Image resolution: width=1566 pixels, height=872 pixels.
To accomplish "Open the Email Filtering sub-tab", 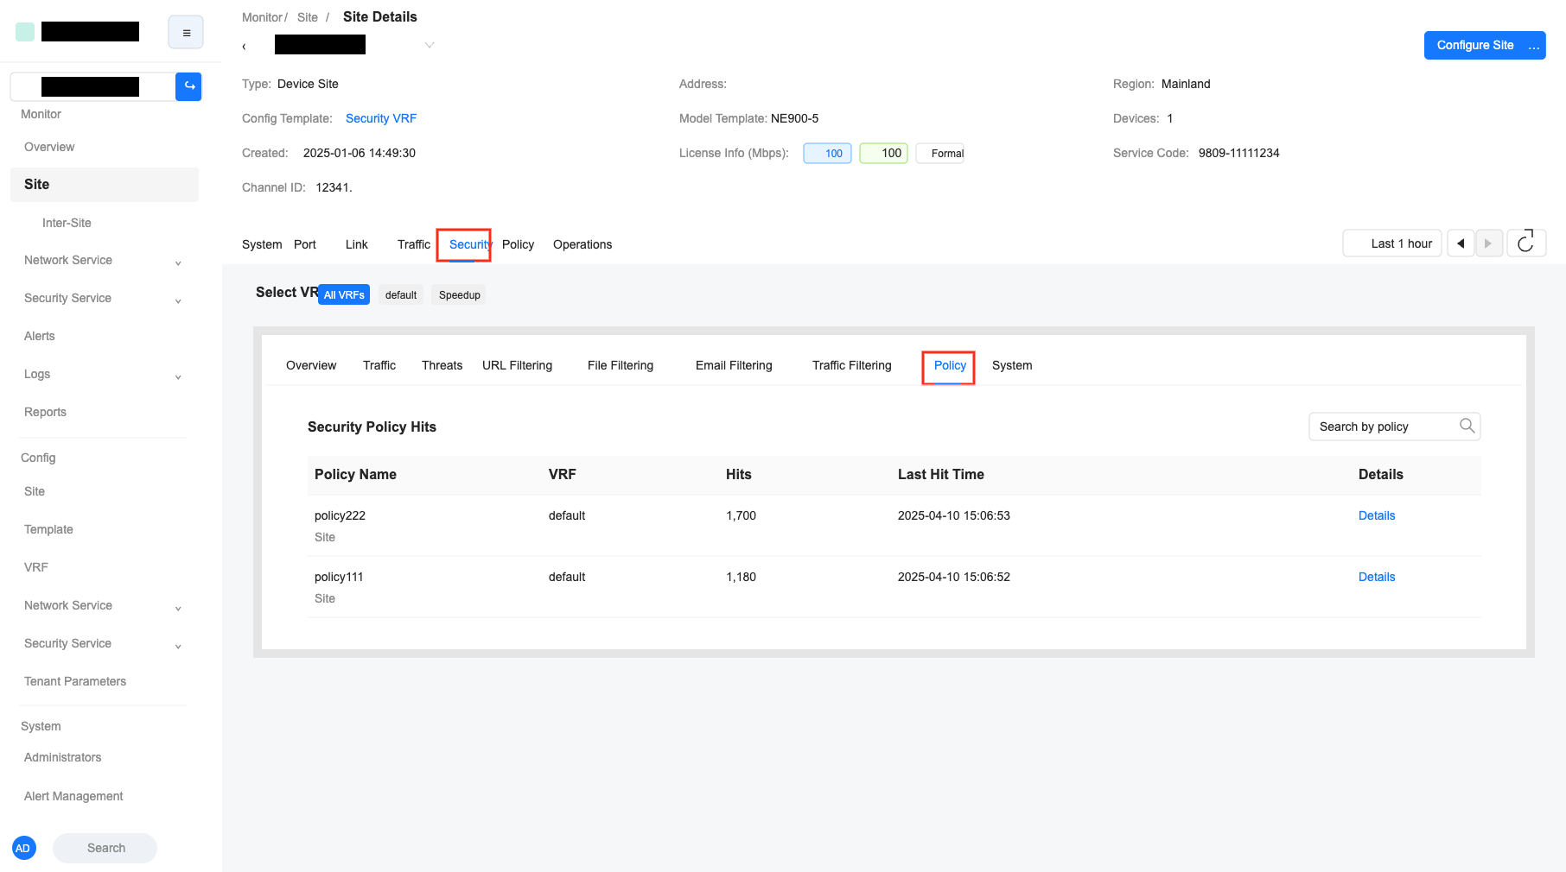I will 734,365.
